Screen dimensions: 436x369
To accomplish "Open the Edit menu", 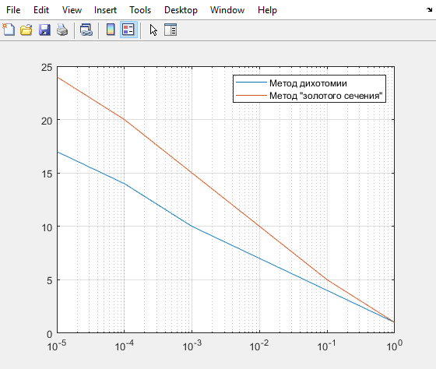I will pos(41,10).
